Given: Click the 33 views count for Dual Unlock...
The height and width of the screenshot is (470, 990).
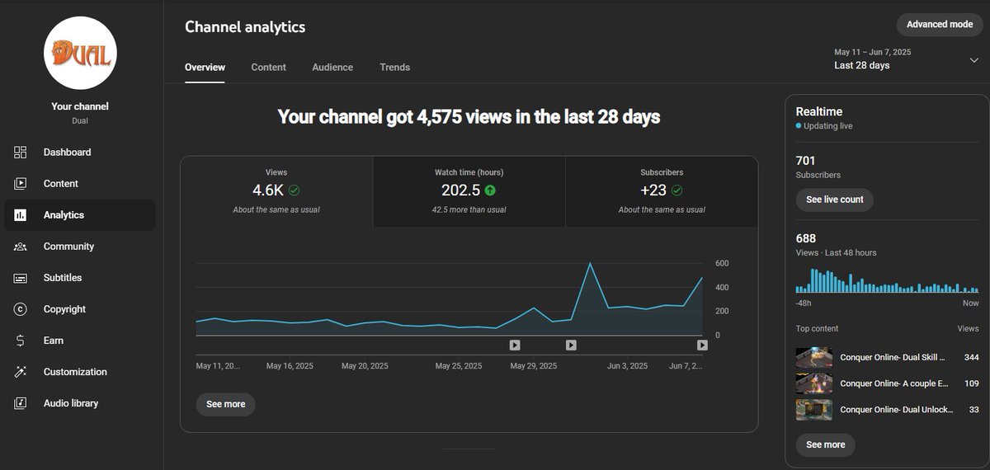Looking at the screenshot, I should pyautogui.click(x=974, y=410).
